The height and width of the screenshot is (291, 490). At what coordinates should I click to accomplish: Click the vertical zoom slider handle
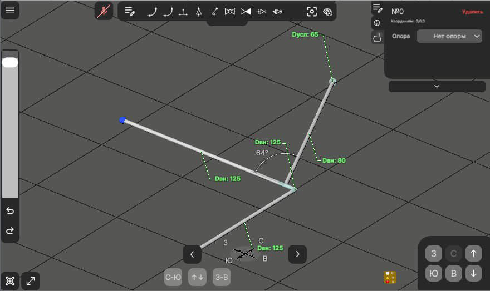(10, 62)
